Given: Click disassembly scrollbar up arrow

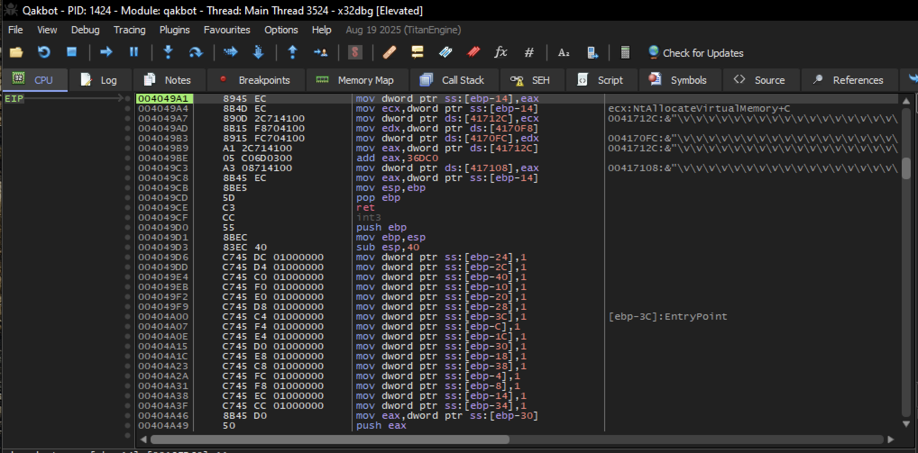Looking at the screenshot, I should click(x=906, y=101).
